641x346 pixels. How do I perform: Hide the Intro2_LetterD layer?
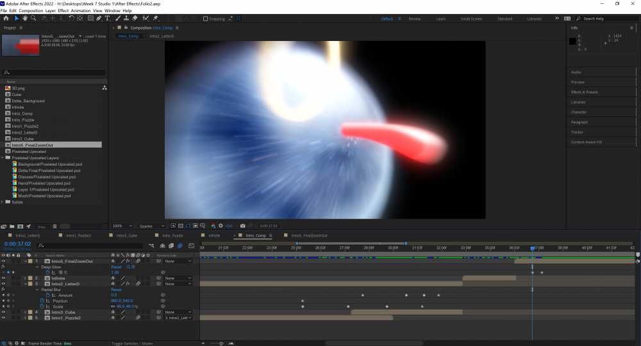(3, 284)
